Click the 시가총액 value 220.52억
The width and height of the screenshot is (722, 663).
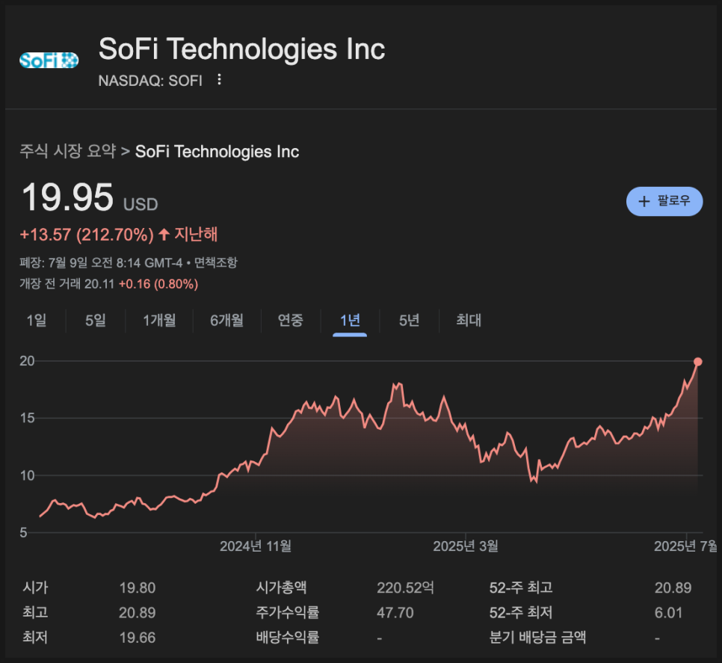[x=405, y=588]
